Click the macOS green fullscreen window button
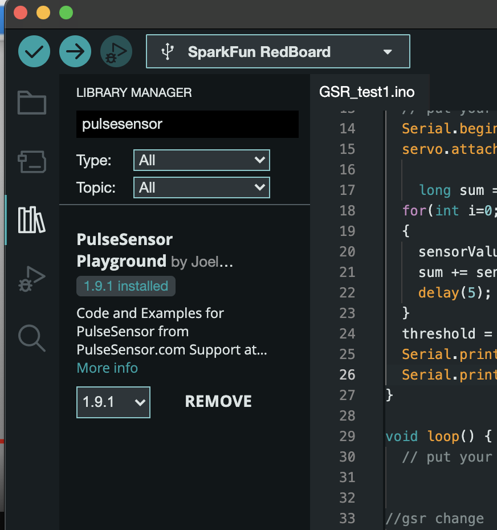 66,13
